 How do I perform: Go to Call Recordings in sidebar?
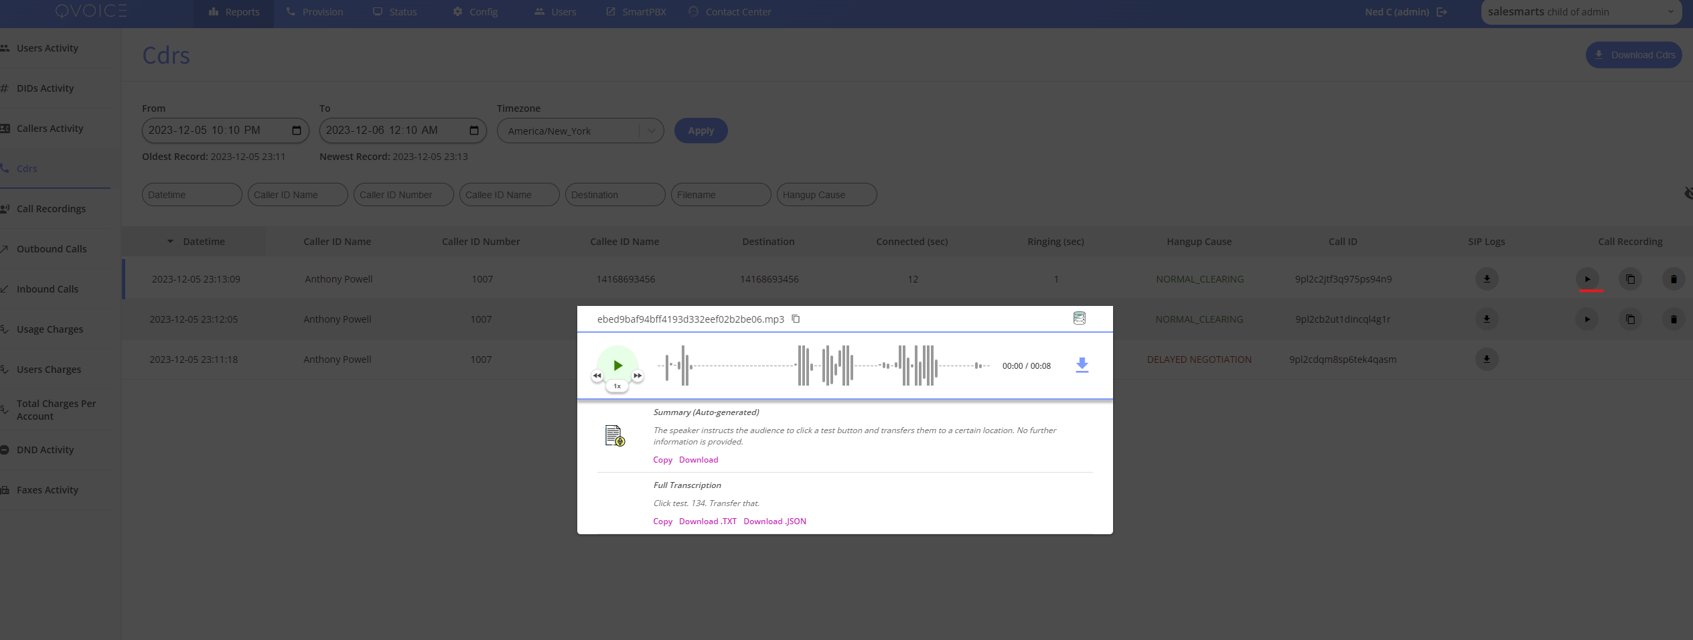click(51, 209)
